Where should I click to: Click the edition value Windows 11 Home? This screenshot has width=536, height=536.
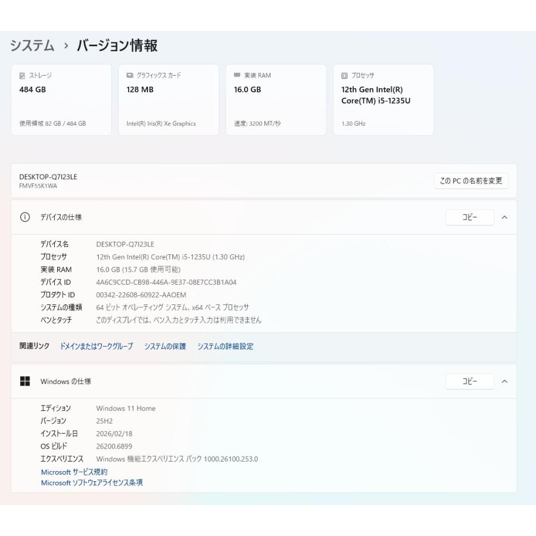click(126, 409)
